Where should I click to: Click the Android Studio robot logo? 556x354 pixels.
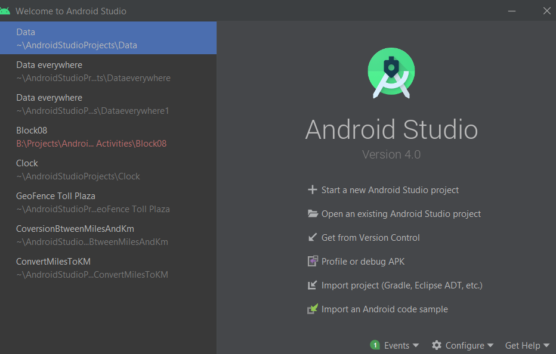click(x=391, y=72)
